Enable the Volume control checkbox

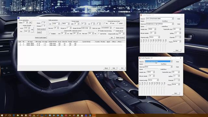click(114, 28)
